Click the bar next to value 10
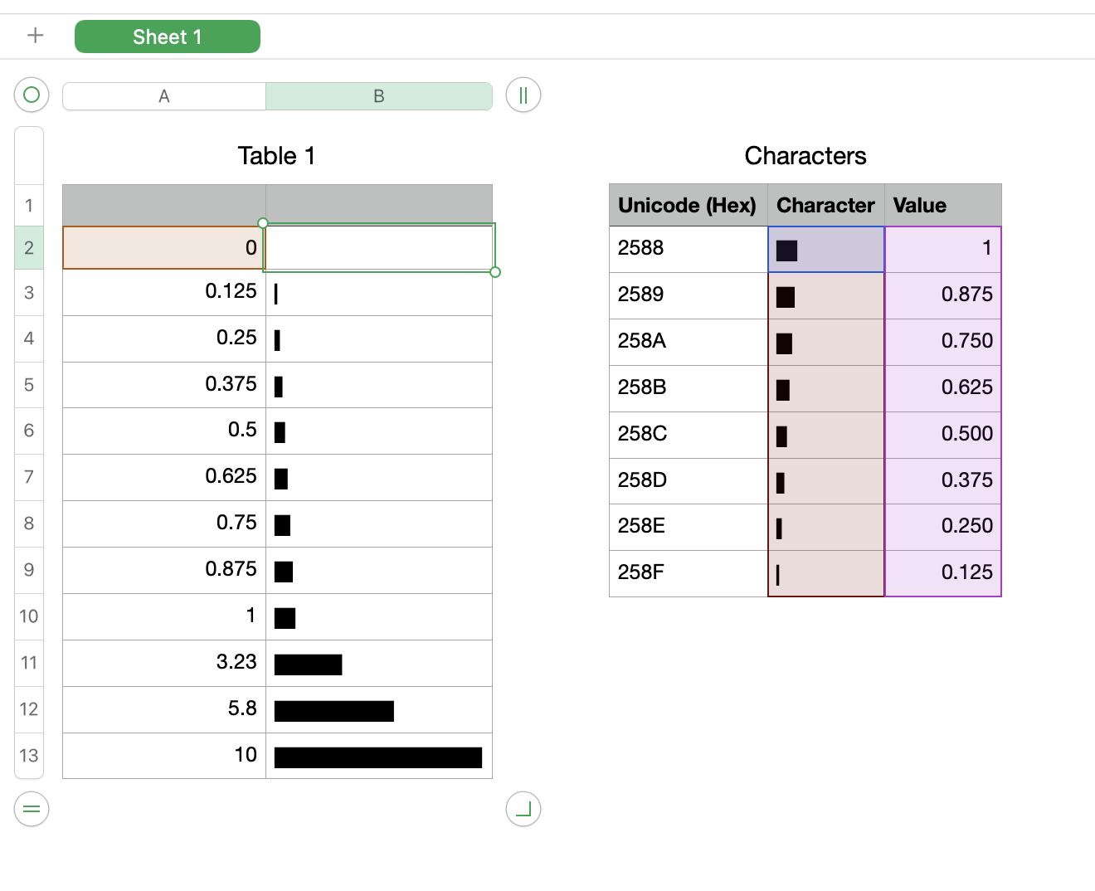 click(378, 757)
